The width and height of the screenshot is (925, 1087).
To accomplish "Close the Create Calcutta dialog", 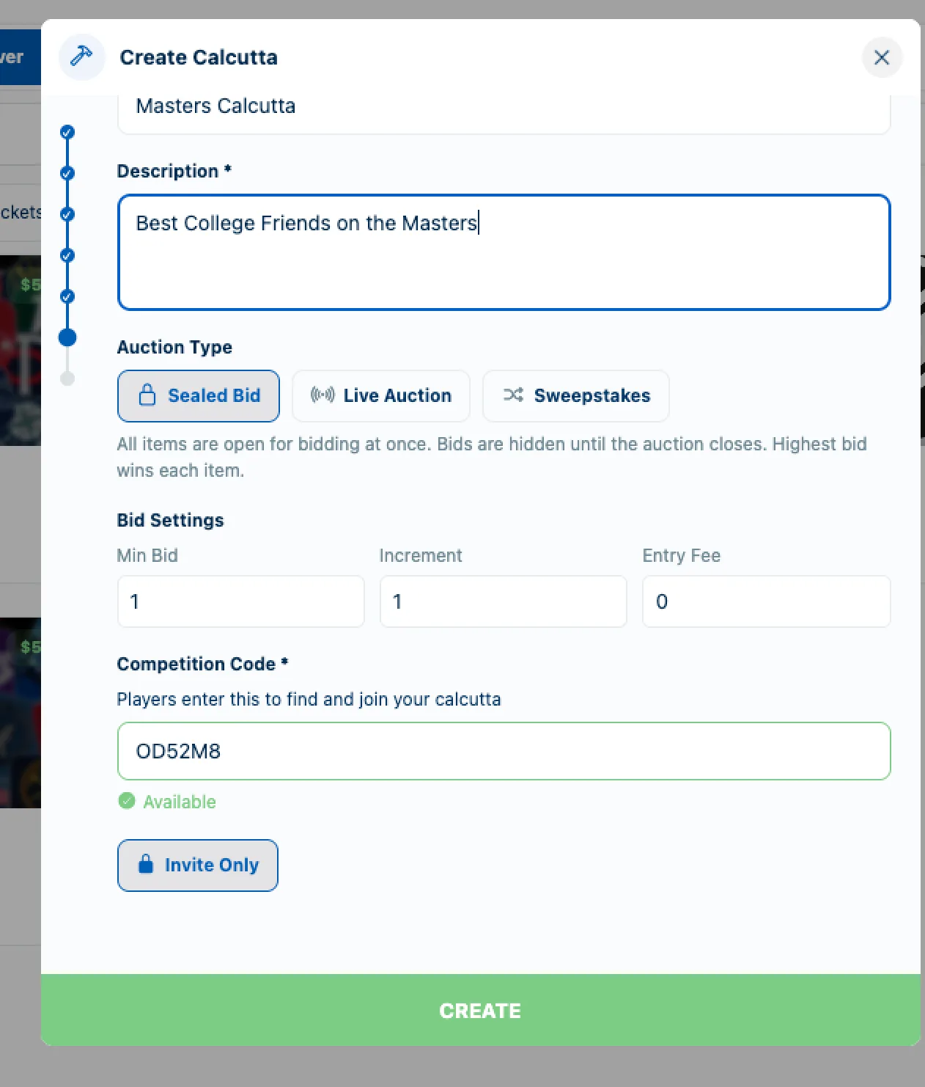I will [882, 57].
